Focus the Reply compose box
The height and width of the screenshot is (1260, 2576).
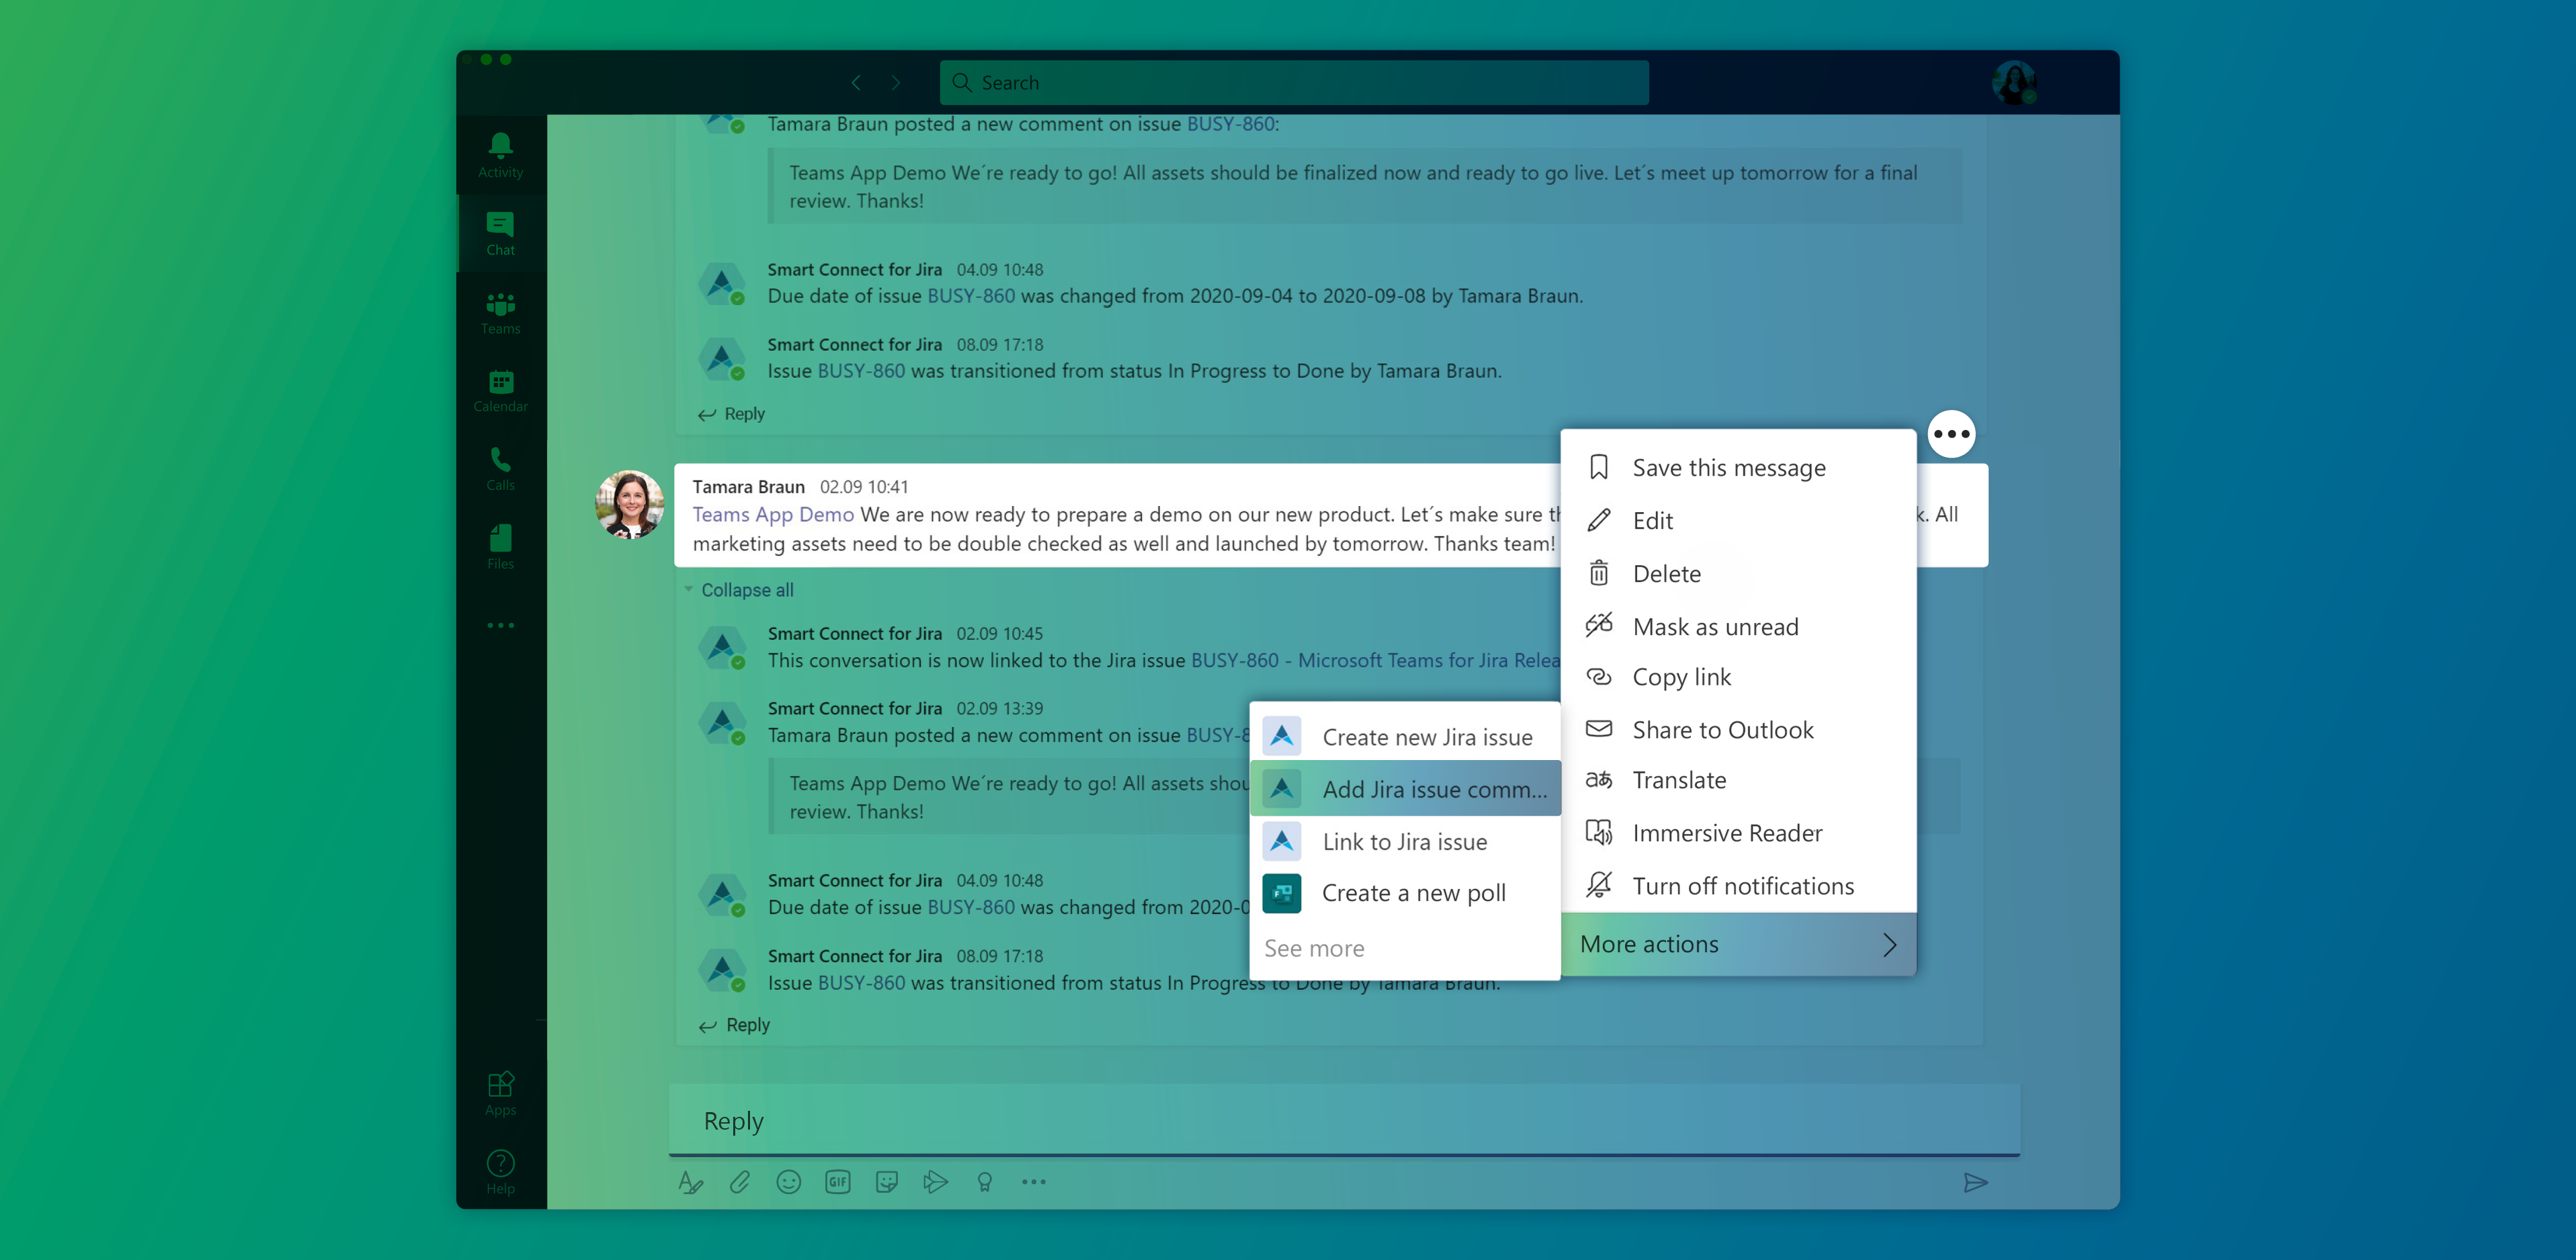[1344, 1121]
